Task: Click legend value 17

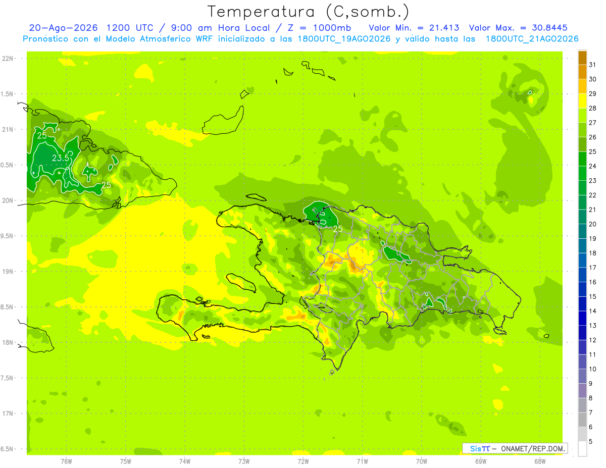Action: click(593, 268)
